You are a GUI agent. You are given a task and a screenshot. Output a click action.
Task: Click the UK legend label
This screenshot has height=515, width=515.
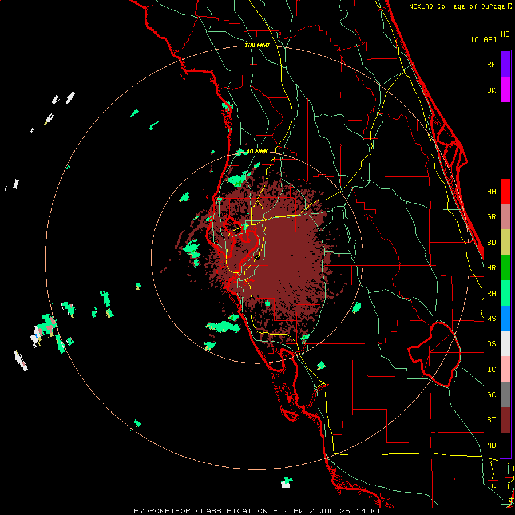[491, 90]
